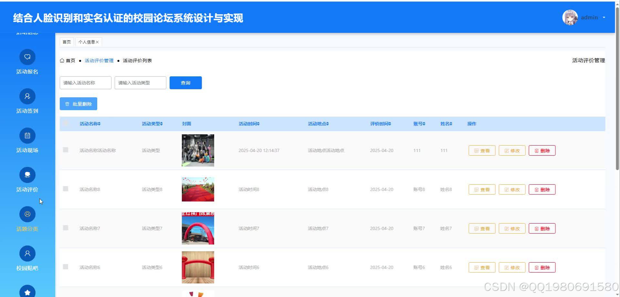The image size is (620, 297).
Task: Open the cover thumbnail of 活动名称6
Action: 197,267
